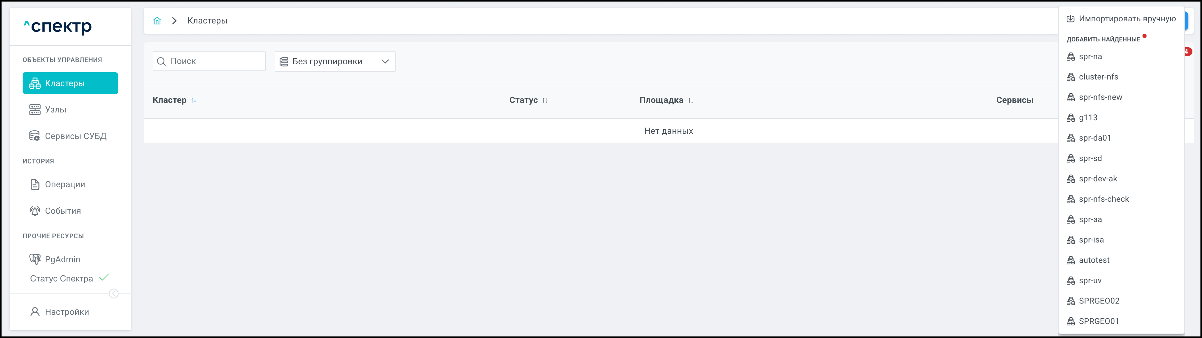Viewport: 1202px width, 338px height.
Task: Sort table by Кластер column
Action: [x=194, y=100]
